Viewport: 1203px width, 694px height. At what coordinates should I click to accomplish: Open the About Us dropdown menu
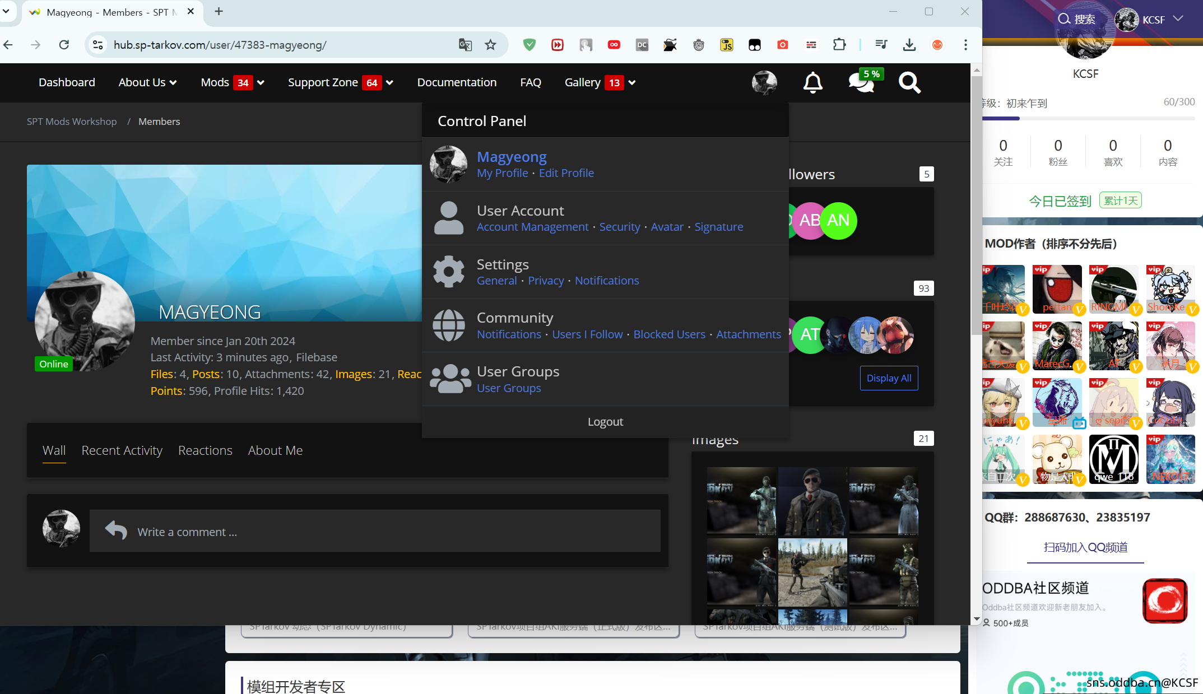147,82
